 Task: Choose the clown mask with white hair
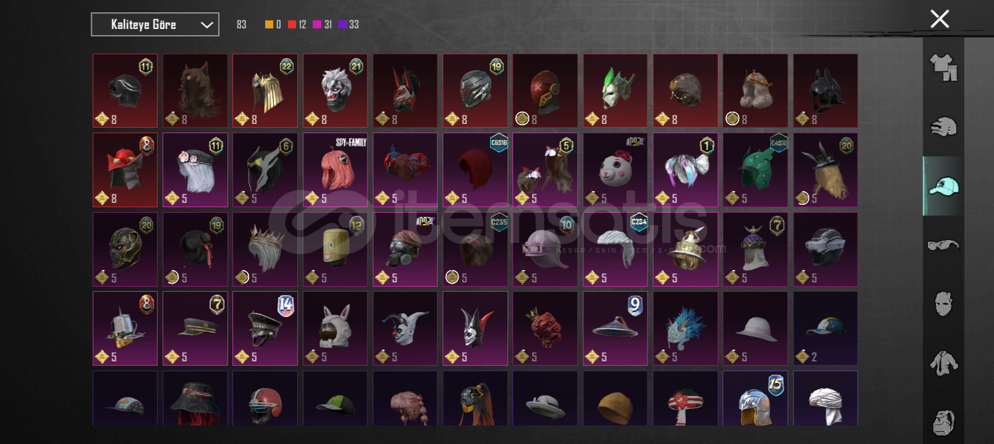point(335,91)
